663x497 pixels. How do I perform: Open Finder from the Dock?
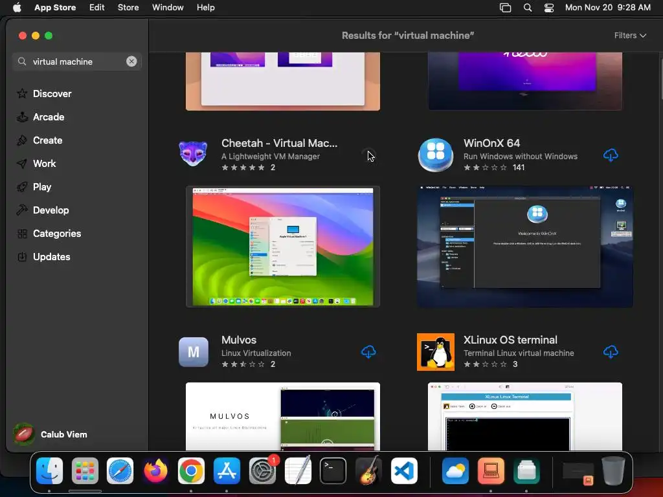[x=49, y=470]
